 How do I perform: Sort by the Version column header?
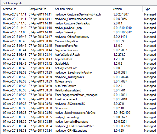pyautogui.click(x=127, y=9)
